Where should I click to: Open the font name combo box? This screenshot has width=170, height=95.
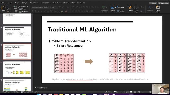[x=41, y=7]
